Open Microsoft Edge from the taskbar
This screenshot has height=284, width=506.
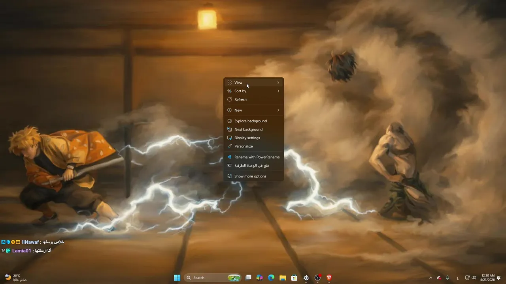[x=271, y=278]
